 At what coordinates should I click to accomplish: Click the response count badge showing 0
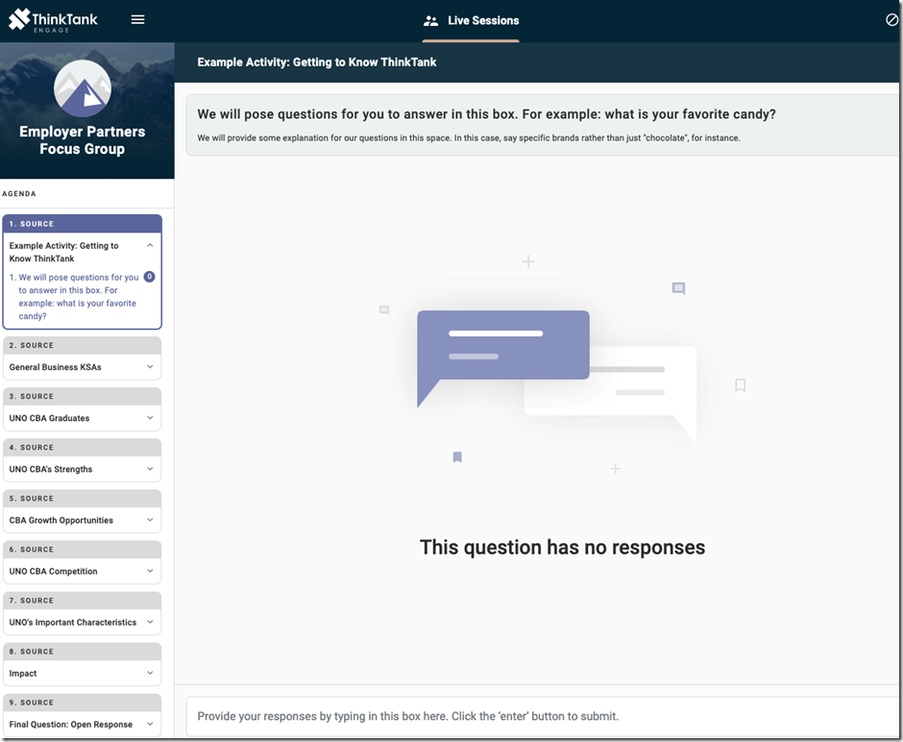pos(149,277)
